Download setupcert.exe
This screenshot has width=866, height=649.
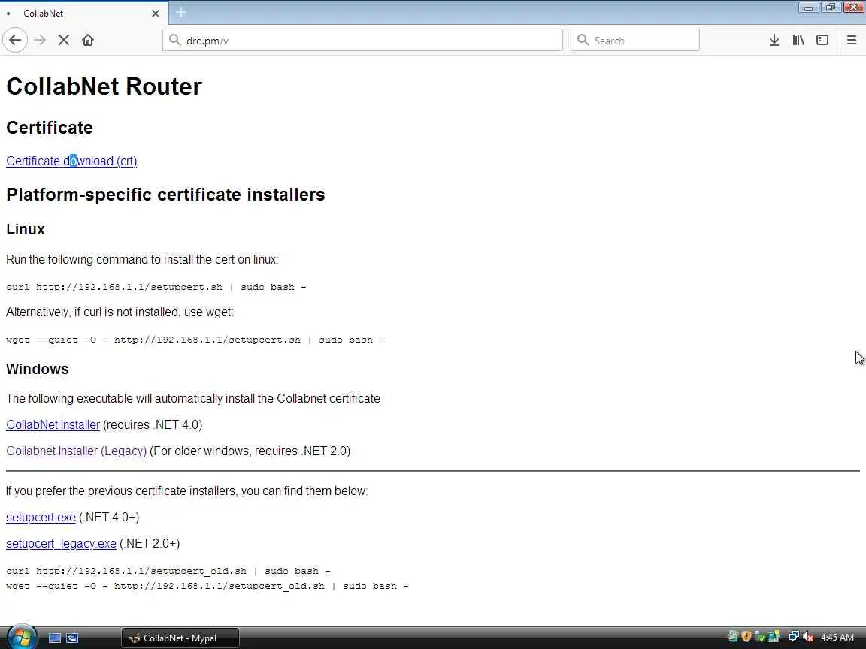41,518
